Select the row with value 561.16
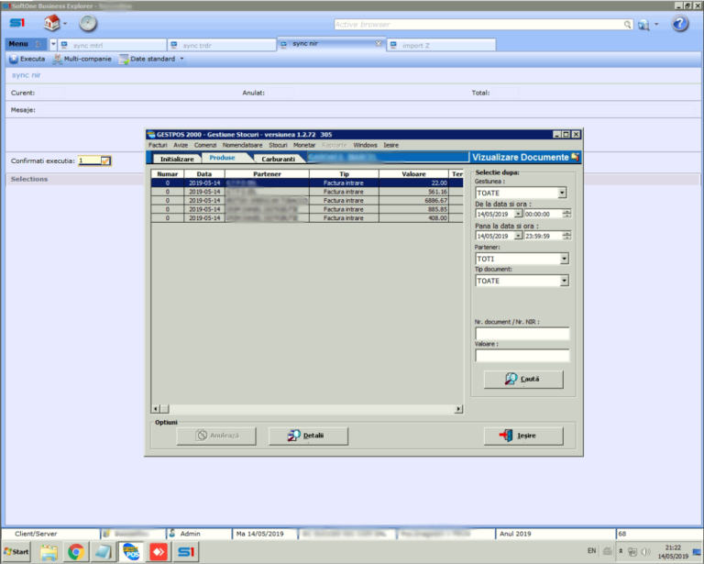The width and height of the screenshot is (704, 564). pos(307,192)
